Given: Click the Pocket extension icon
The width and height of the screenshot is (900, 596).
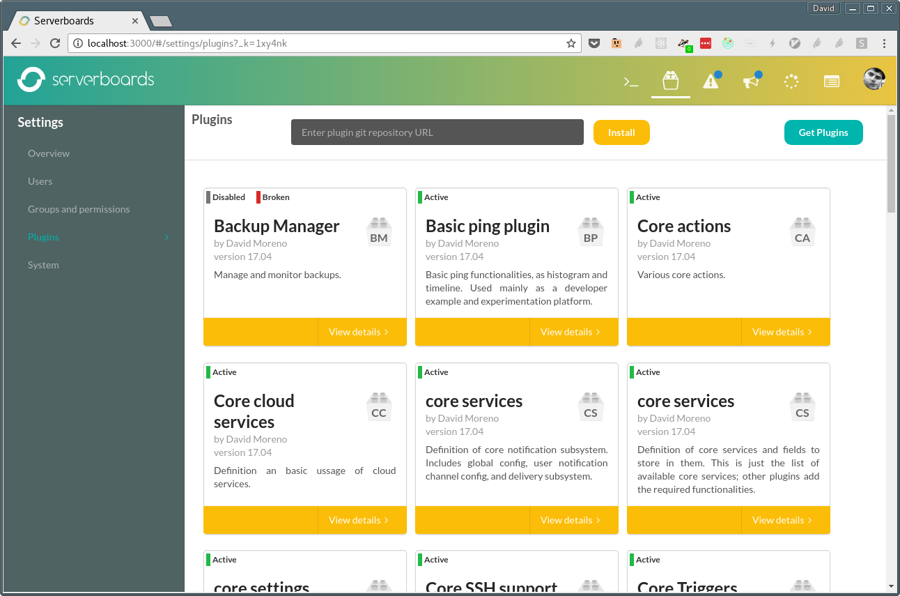Looking at the screenshot, I should 594,43.
